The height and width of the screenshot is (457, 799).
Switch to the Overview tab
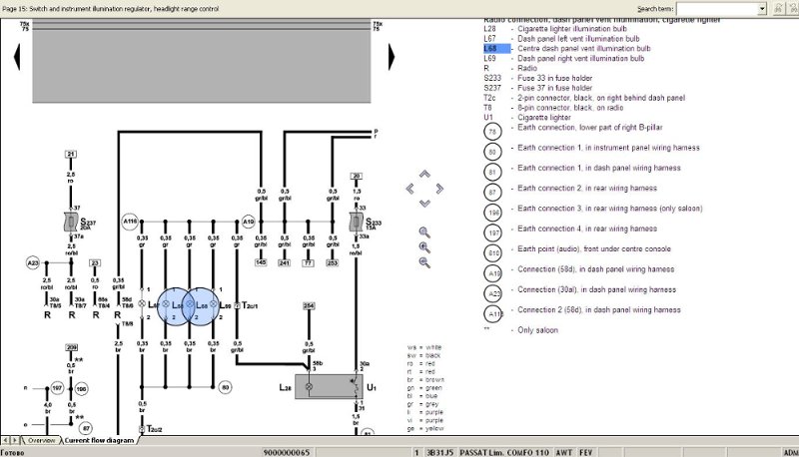pyautogui.click(x=41, y=440)
